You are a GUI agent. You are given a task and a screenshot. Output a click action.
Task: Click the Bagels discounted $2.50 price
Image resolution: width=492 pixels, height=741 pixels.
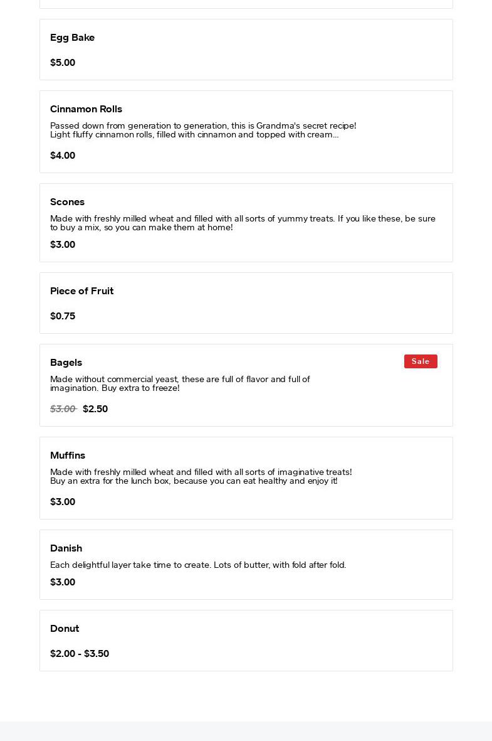pyautogui.click(x=95, y=409)
